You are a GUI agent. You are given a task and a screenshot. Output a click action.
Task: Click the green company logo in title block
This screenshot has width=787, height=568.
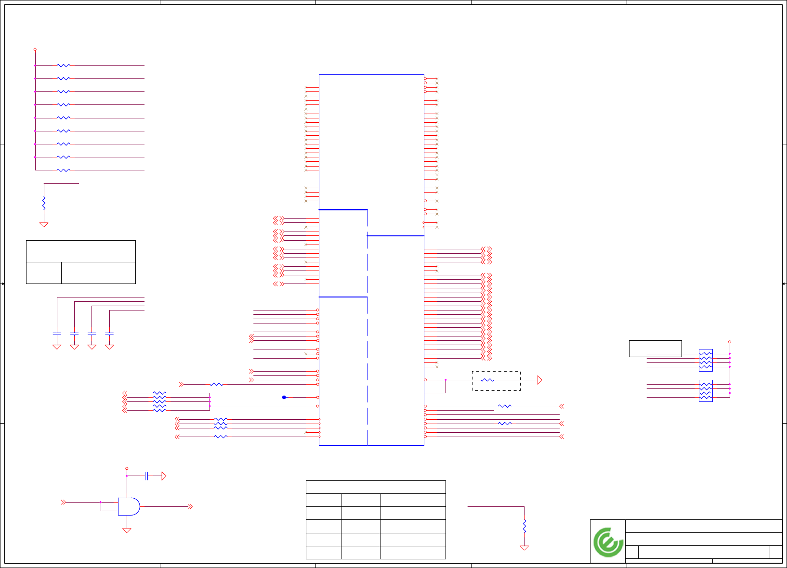[x=608, y=542]
